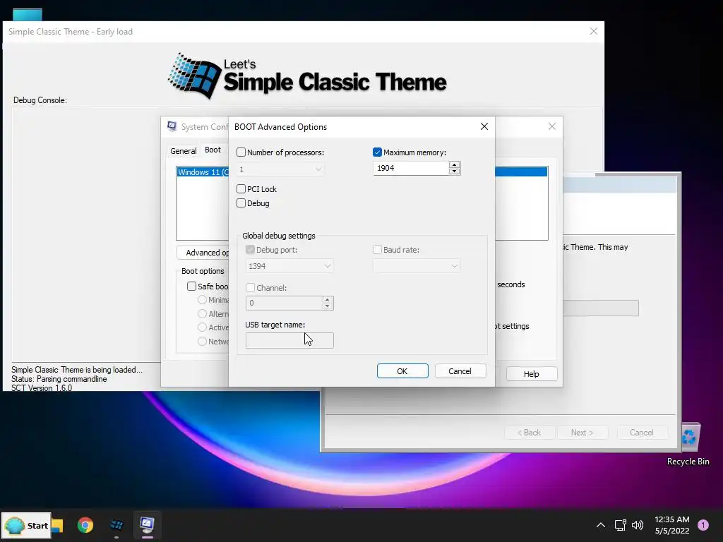Click the Back button in the wizard
Screen dimensions: 723x542
[x=529, y=433]
